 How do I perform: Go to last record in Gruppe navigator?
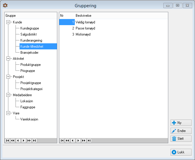click(35, 141)
